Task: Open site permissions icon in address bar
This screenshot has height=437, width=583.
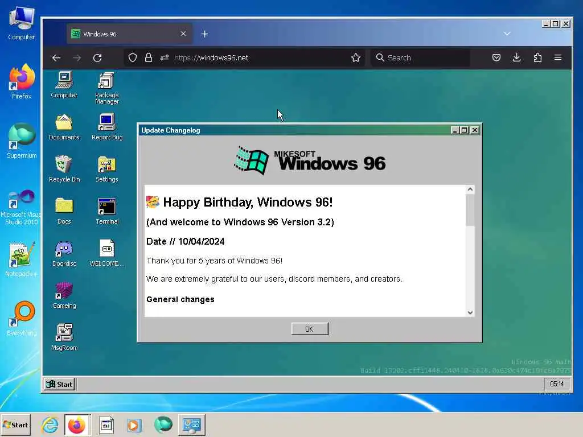Action: [x=165, y=57]
